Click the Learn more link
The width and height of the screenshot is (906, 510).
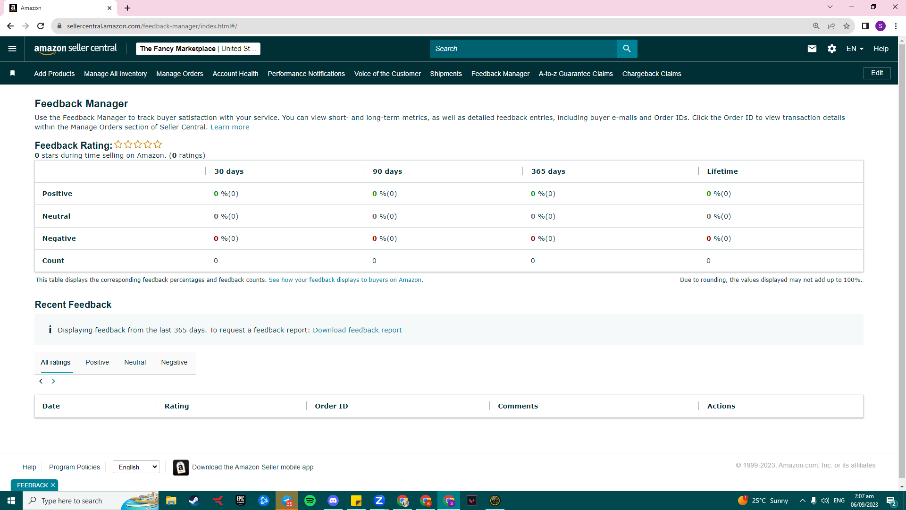tap(230, 127)
